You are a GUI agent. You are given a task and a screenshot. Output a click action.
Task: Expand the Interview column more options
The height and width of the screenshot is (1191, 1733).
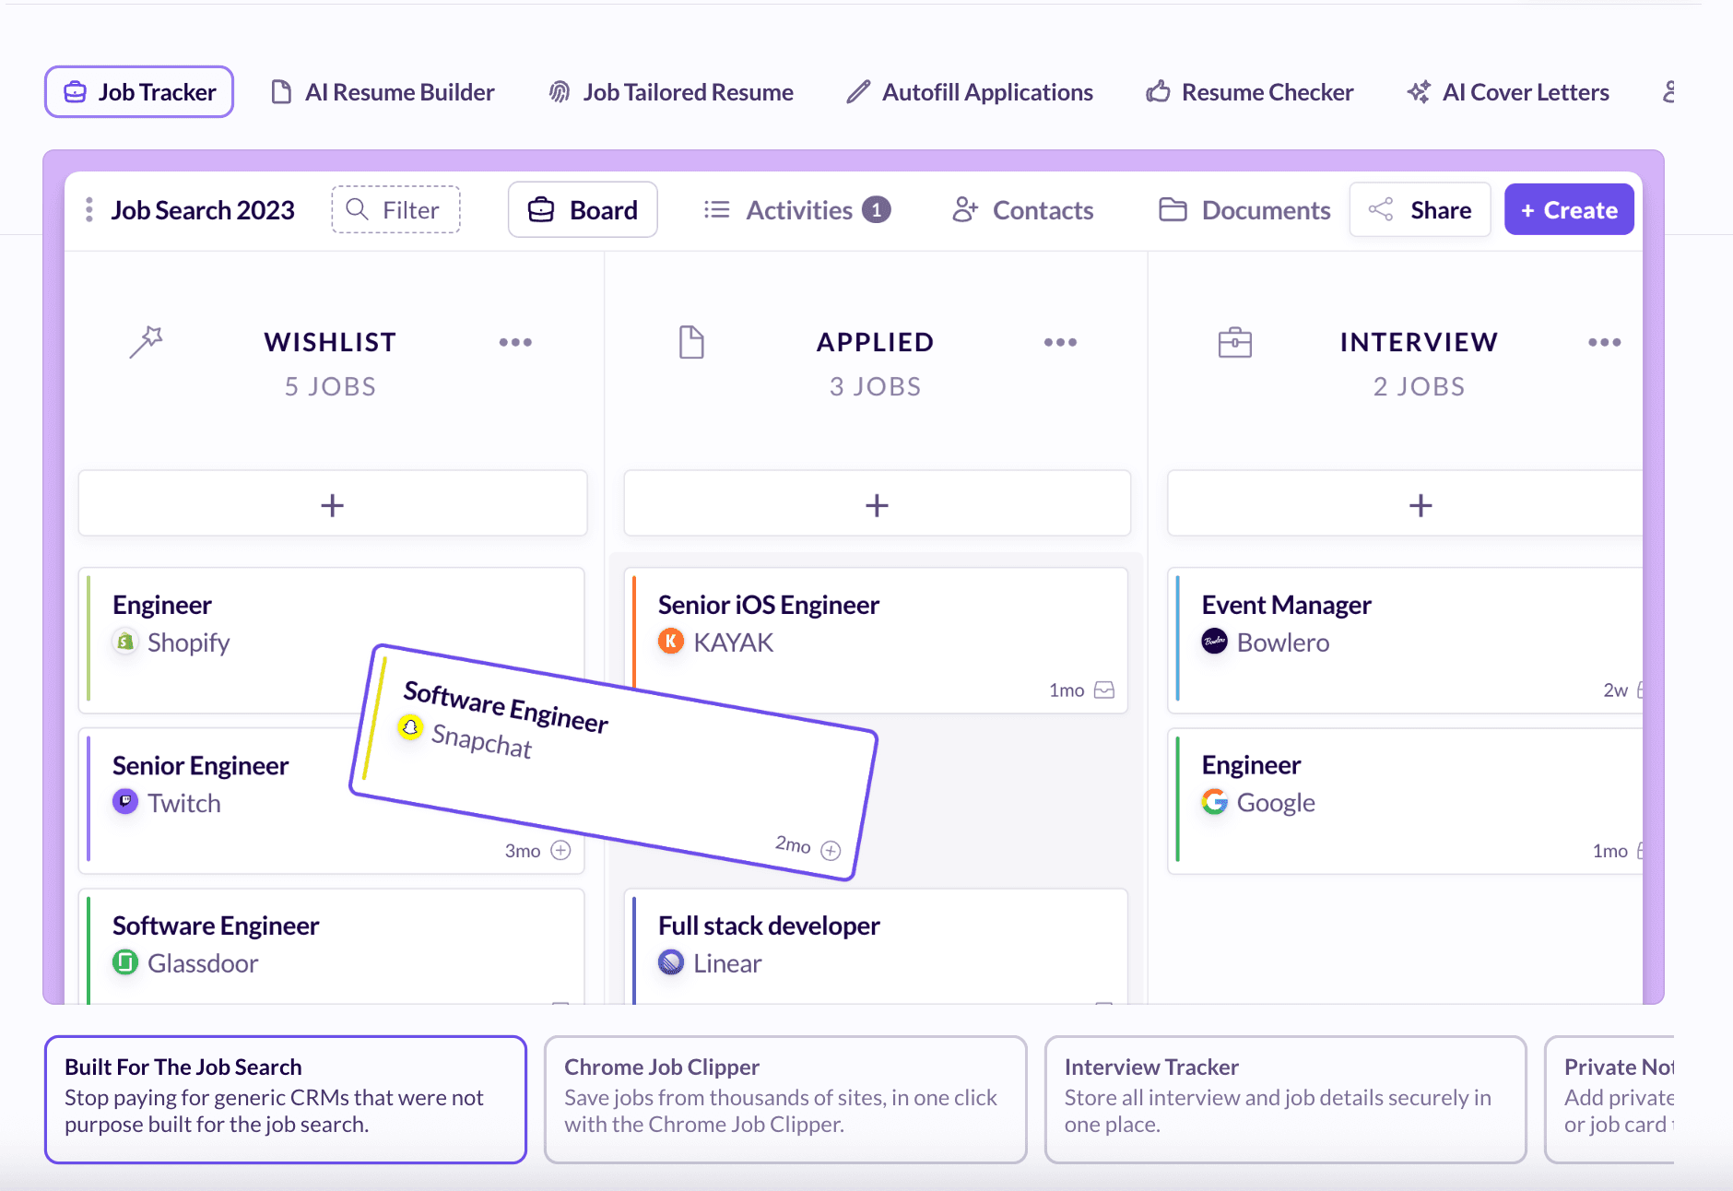(x=1604, y=342)
